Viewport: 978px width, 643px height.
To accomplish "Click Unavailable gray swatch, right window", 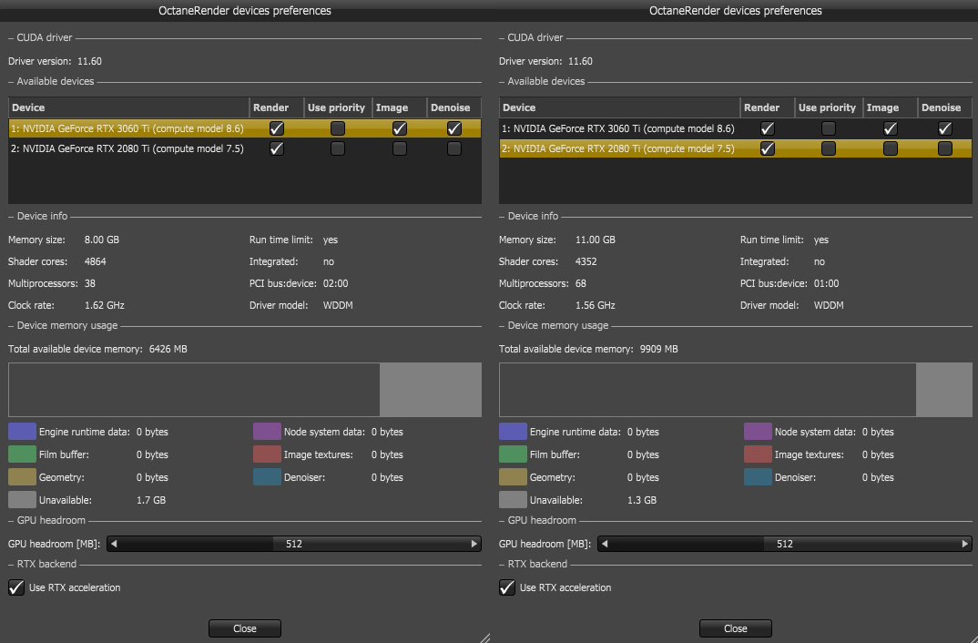I will coord(513,500).
